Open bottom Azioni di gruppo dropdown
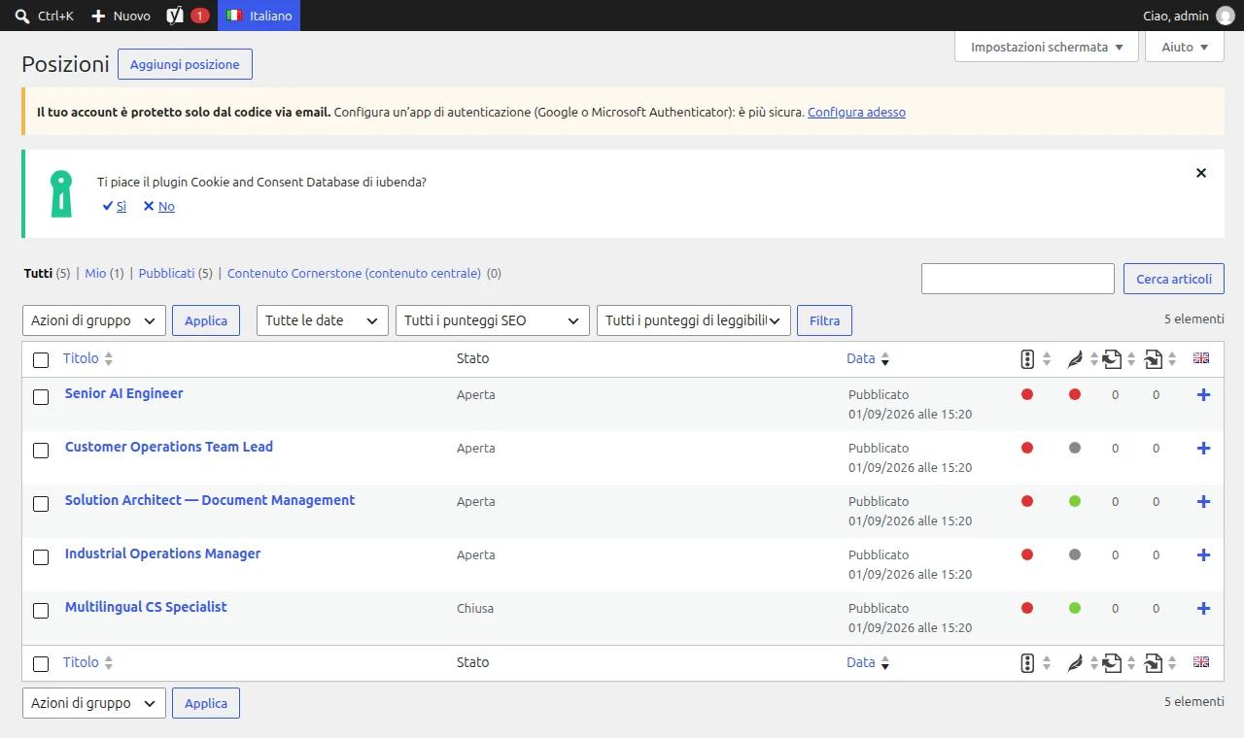 point(94,703)
